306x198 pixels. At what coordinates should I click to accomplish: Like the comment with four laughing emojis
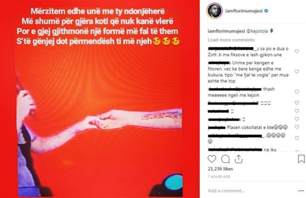(x=297, y=138)
